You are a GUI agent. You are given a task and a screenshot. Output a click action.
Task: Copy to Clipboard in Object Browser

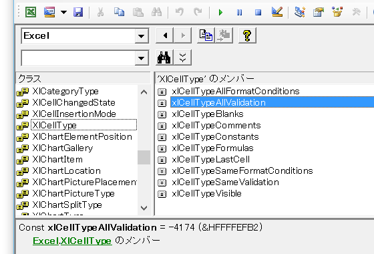coord(206,35)
